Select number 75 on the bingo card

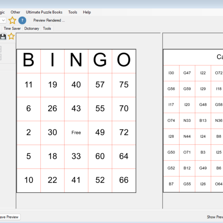[124, 85]
